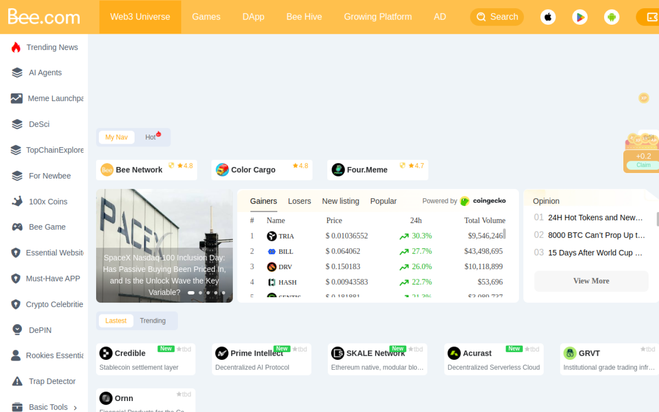
Task: Open the Android APK download icon
Action: click(x=611, y=17)
